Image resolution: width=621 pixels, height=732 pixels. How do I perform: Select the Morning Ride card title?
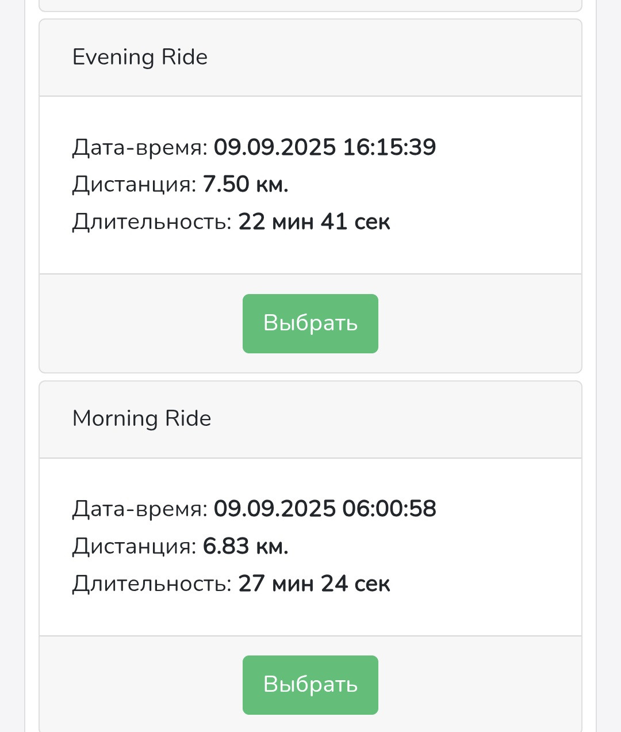[x=141, y=419]
